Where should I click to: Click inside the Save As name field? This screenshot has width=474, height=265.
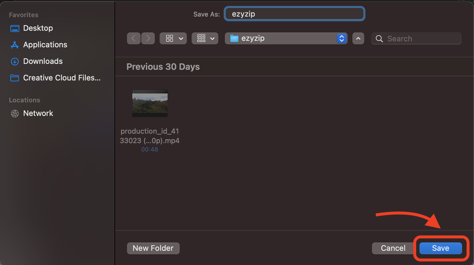tap(294, 14)
